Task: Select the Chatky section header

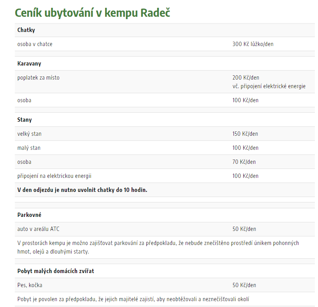Action: click(26, 30)
